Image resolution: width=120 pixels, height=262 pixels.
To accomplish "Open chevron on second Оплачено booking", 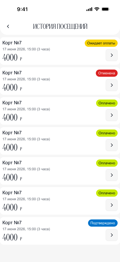I will tap(112, 145).
